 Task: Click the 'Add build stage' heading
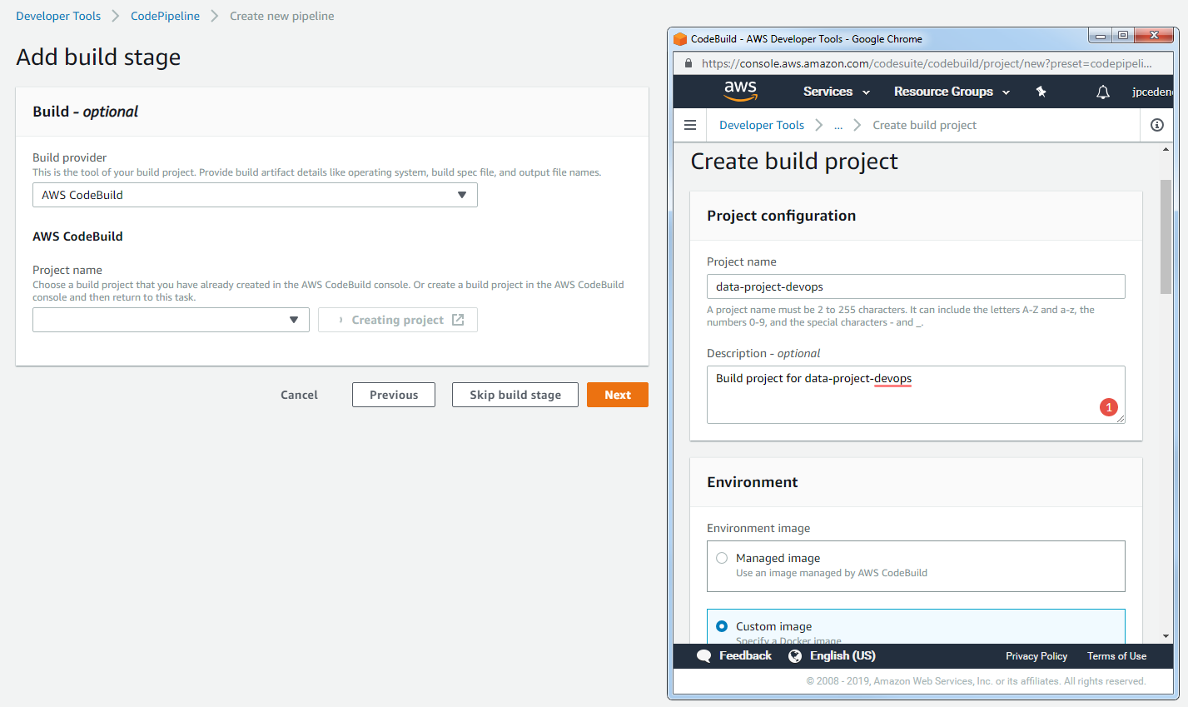[x=98, y=57]
